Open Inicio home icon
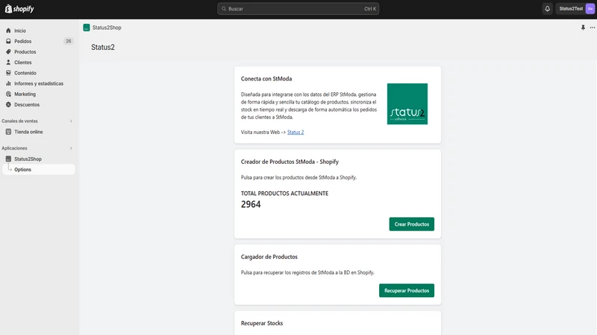The width and height of the screenshot is (597, 335). pyautogui.click(x=8, y=31)
